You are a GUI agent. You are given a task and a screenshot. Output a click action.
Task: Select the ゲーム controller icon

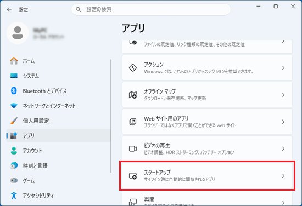[x=14, y=180]
